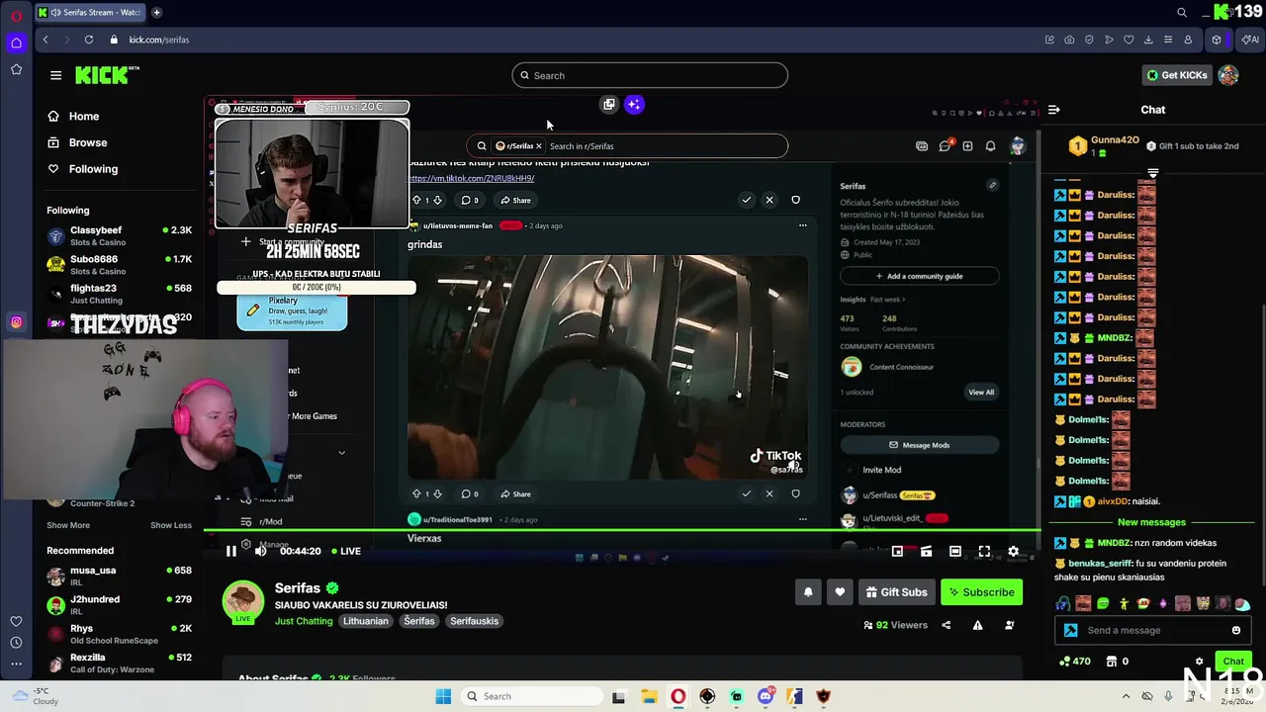1266x712 pixels.
Task: View the 470 channel points balance
Action: (1075, 662)
